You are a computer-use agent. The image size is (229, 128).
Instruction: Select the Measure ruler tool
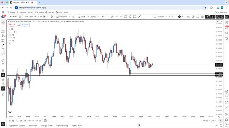(3, 60)
